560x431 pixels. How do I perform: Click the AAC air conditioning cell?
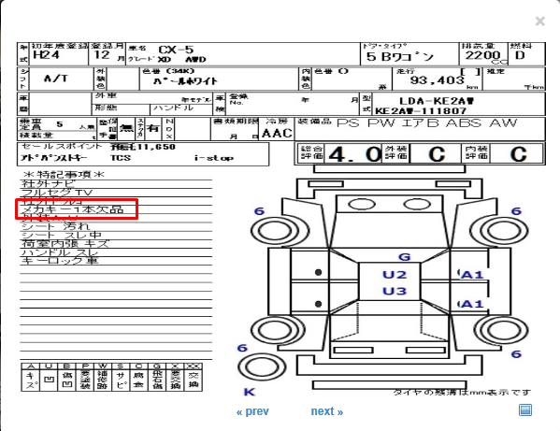(277, 129)
